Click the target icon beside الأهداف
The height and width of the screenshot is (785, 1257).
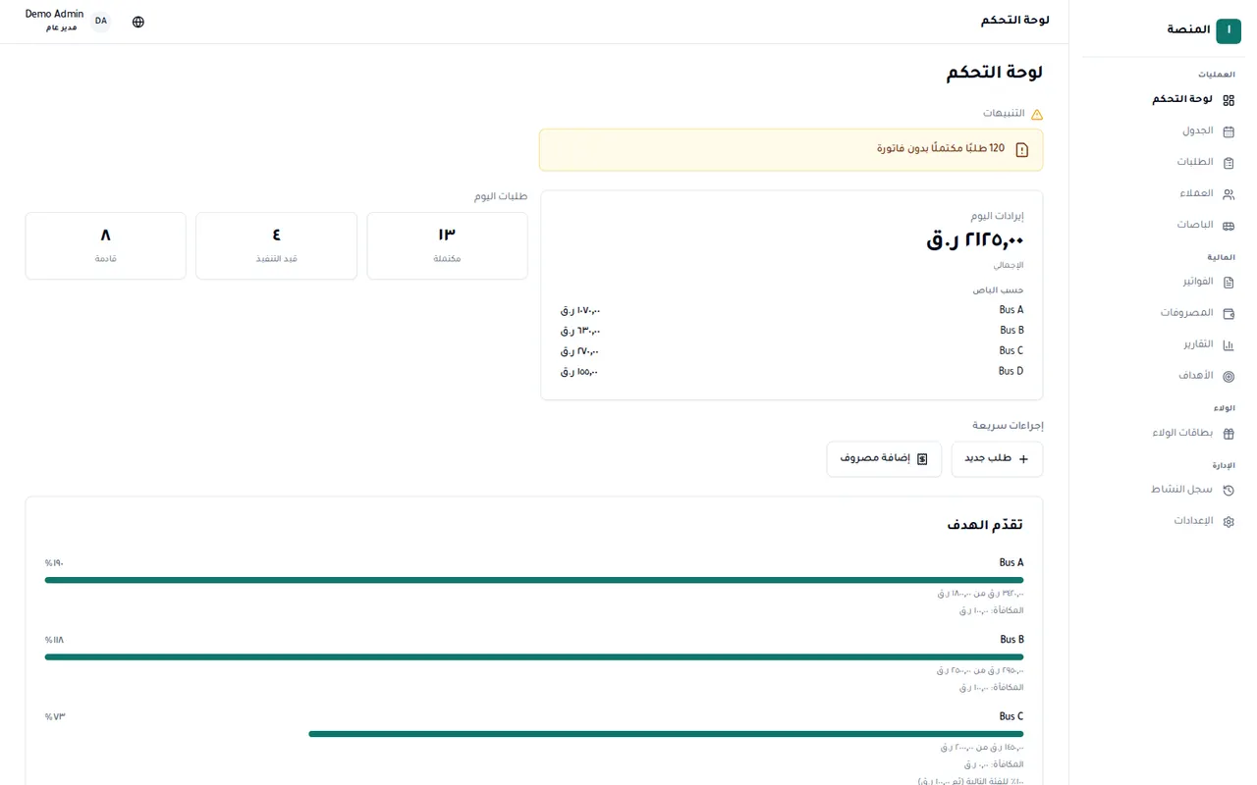pyautogui.click(x=1229, y=377)
